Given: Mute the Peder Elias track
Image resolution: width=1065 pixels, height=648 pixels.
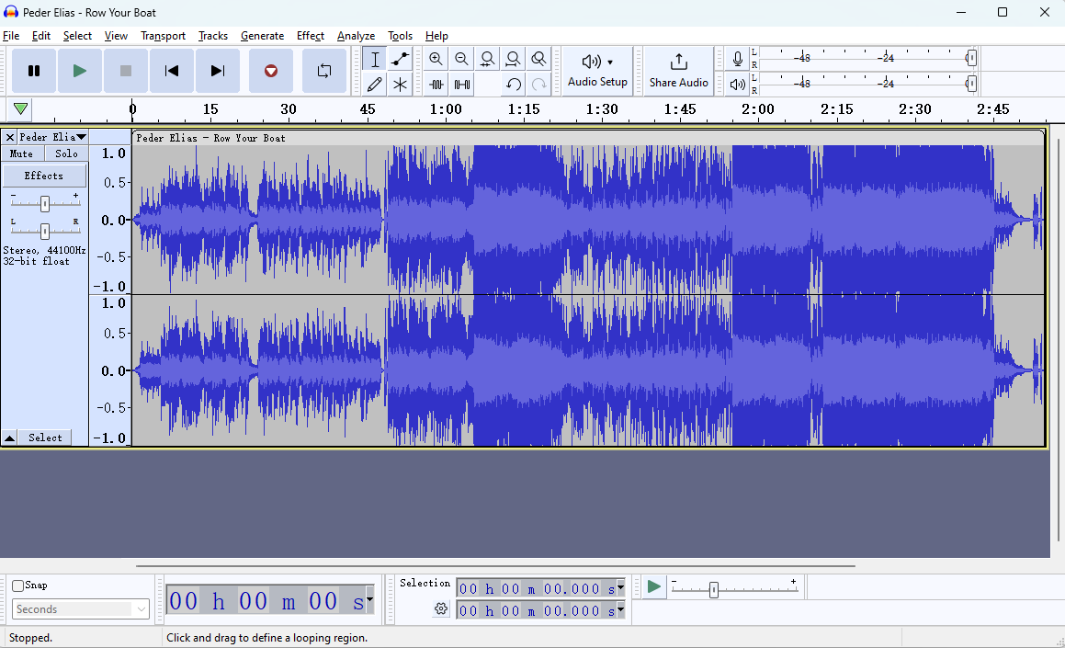Looking at the screenshot, I should point(22,154).
